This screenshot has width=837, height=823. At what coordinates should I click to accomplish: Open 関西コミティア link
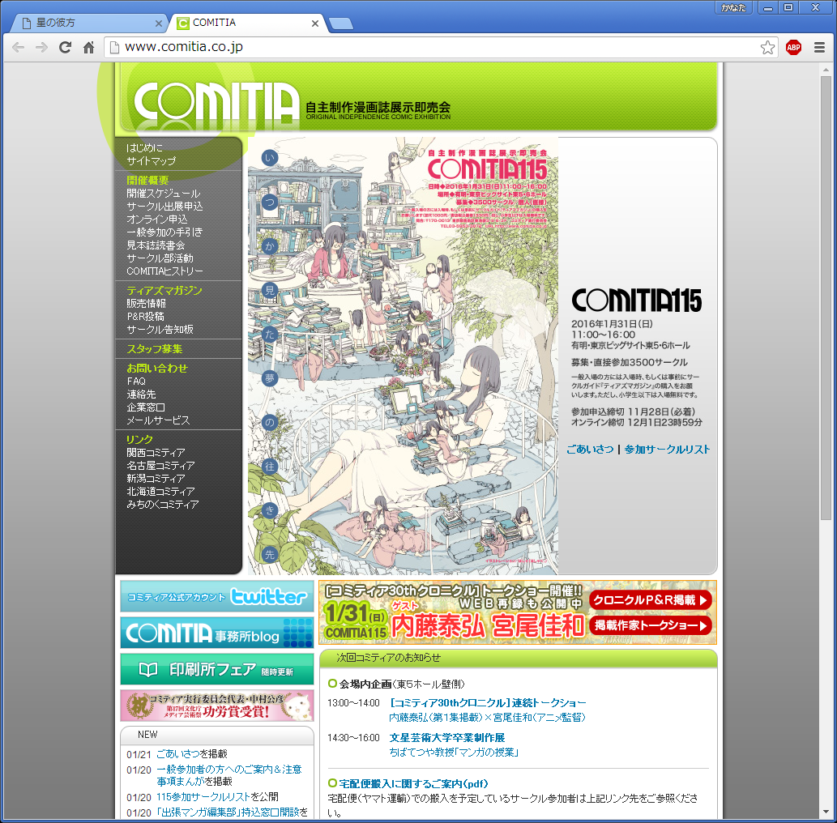(156, 453)
